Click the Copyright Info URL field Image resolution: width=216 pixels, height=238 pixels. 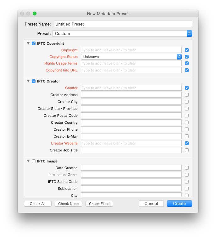click(x=131, y=70)
